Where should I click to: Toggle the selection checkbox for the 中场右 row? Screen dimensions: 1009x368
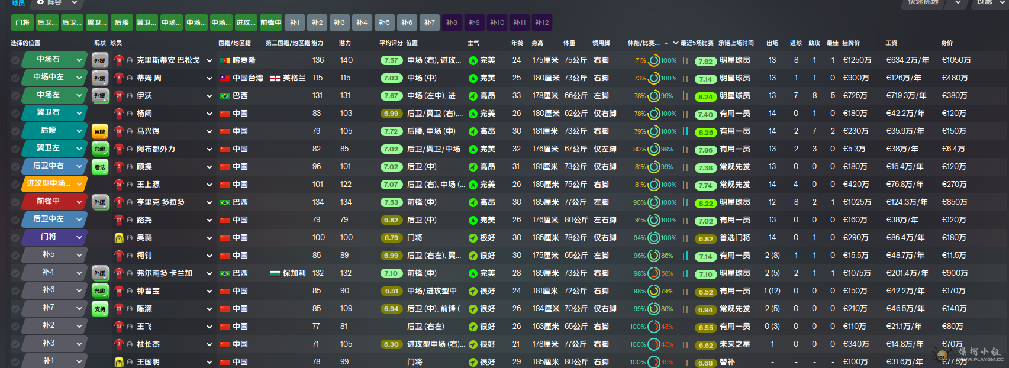15,60
